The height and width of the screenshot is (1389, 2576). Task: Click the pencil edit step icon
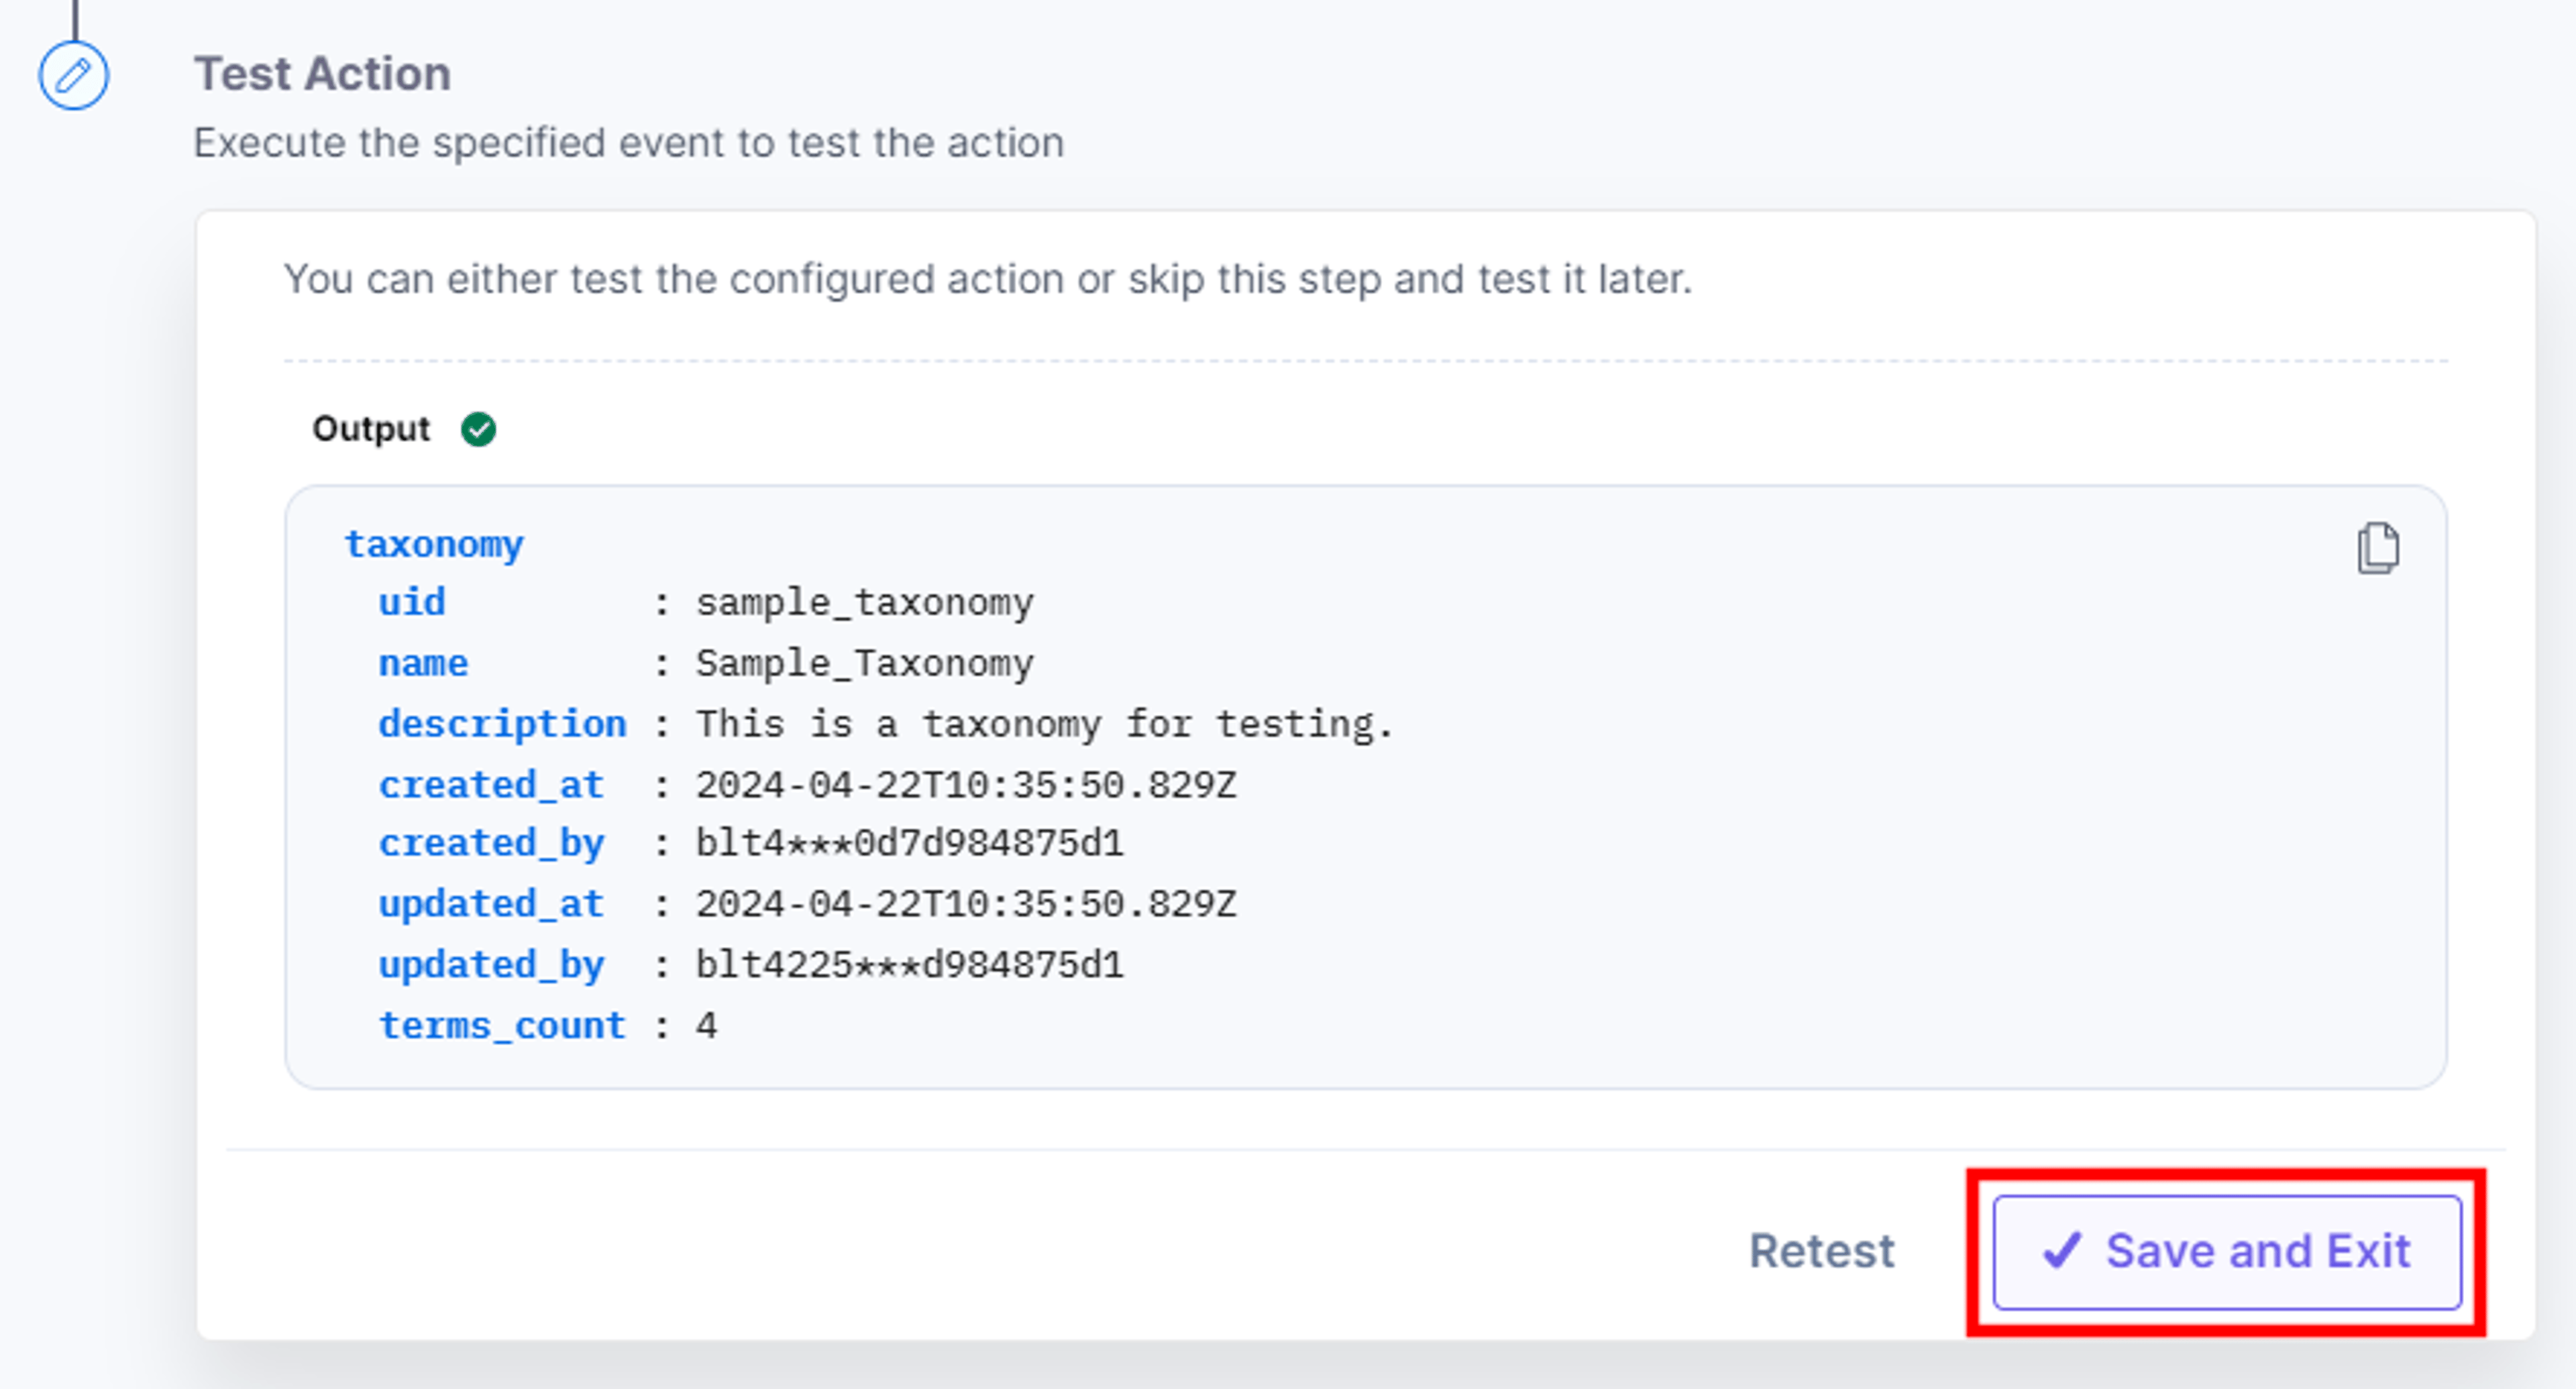pyautogui.click(x=74, y=75)
